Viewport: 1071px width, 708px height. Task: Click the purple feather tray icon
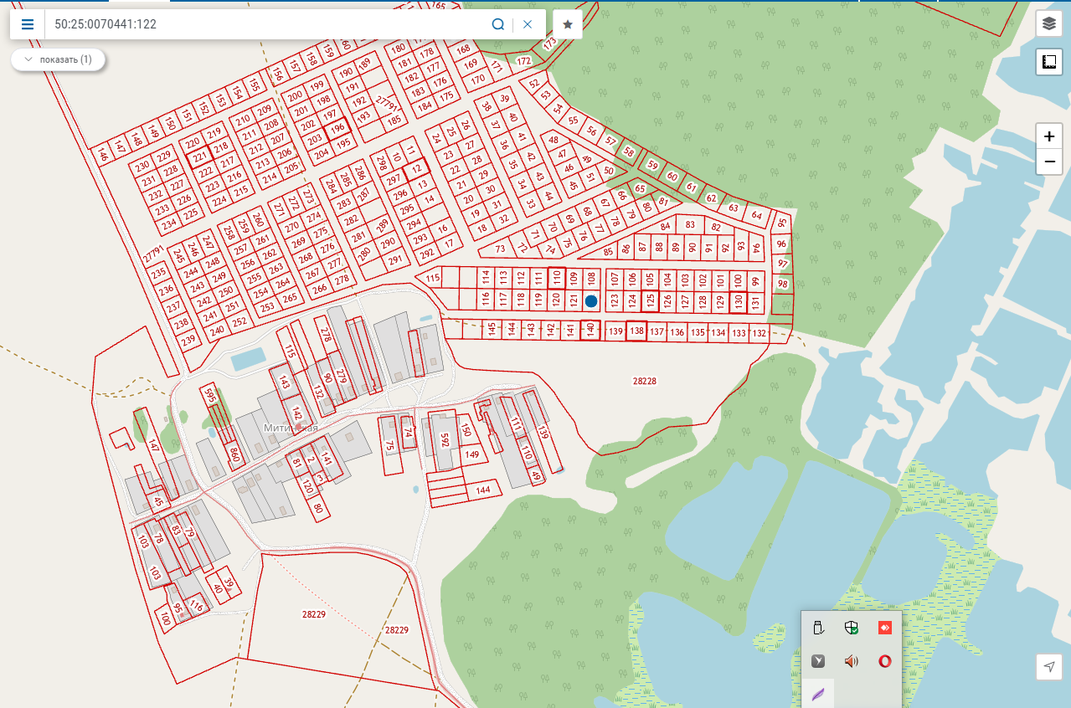818,694
